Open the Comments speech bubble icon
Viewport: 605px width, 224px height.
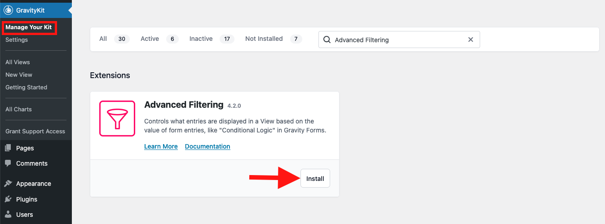[8, 163]
